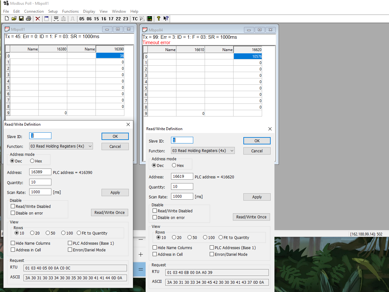Image resolution: width=389 pixels, height=292 pixels.
Task: Click the Disconnect toolbar icon
Action: coord(63,18)
